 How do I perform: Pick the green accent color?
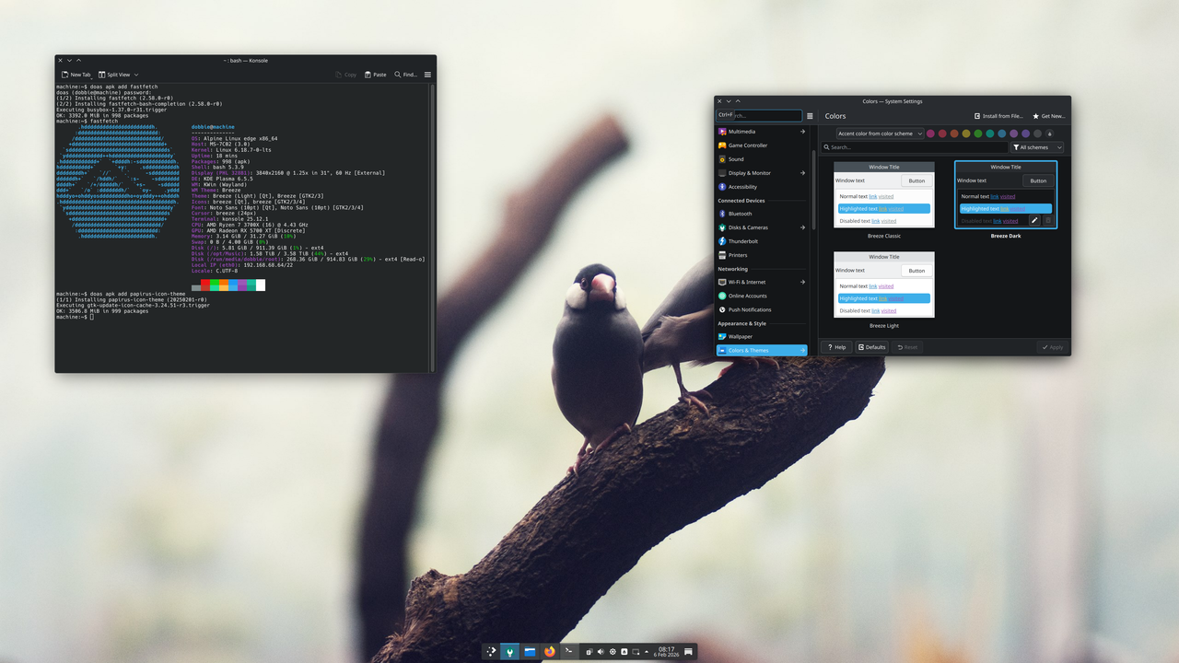pos(978,134)
